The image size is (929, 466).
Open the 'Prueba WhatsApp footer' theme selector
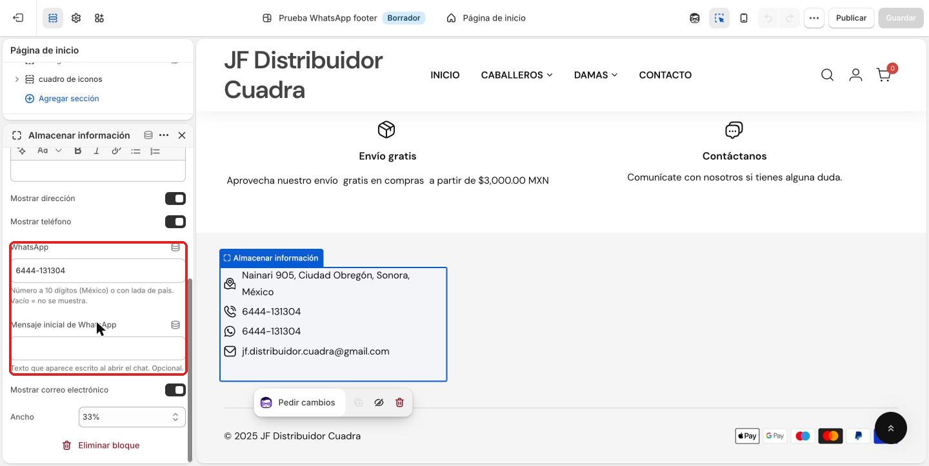click(343, 18)
